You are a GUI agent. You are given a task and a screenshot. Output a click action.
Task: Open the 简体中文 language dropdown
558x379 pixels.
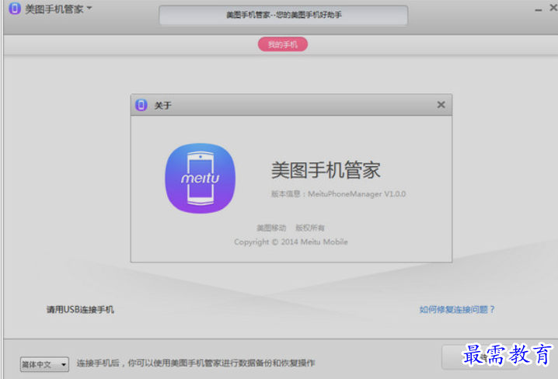click(44, 364)
